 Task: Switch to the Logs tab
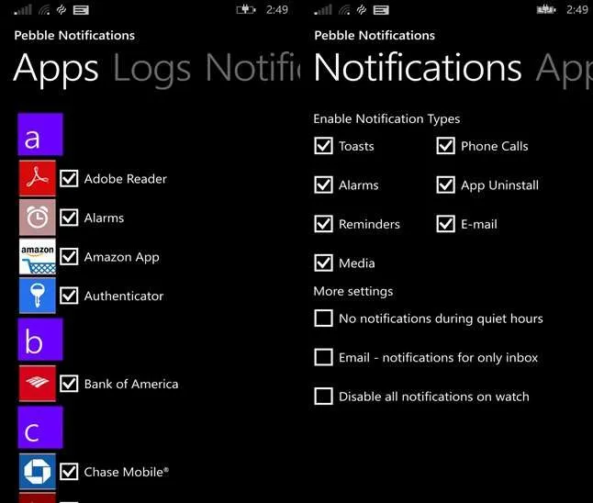pyautogui.click(x=152, y=69)
